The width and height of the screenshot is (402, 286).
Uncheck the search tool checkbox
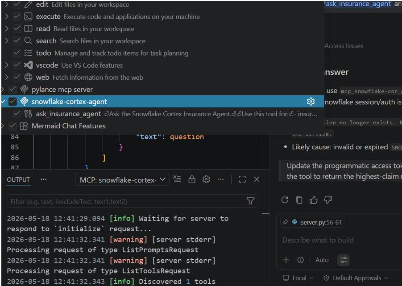pyautogui.click(x=17, y=41)
